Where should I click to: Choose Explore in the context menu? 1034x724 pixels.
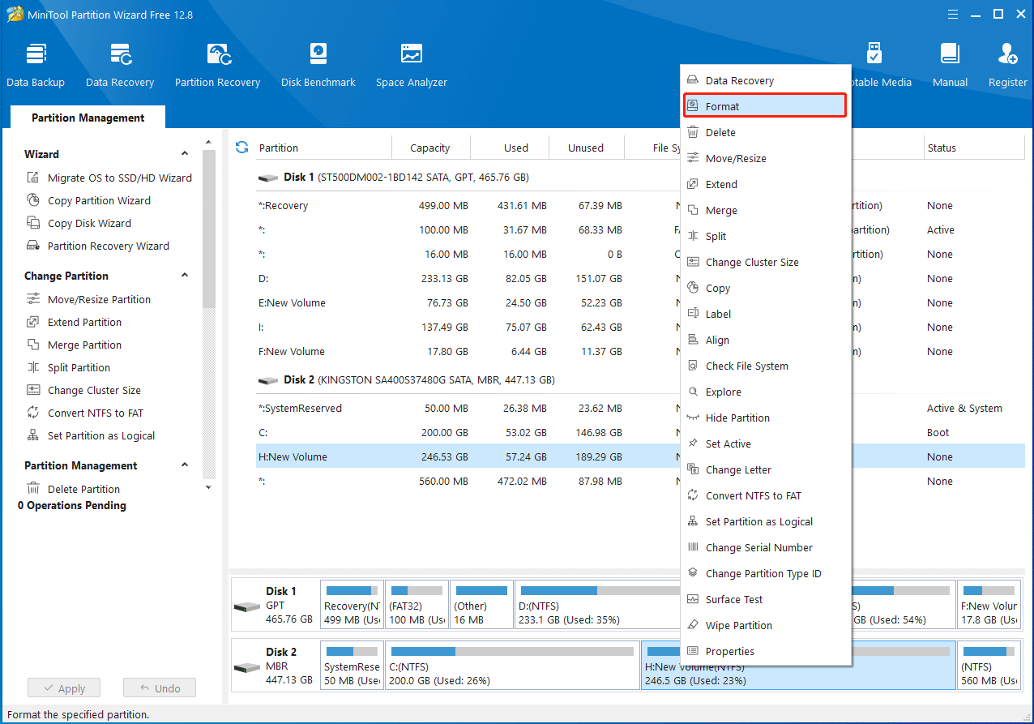coord(765,392)
